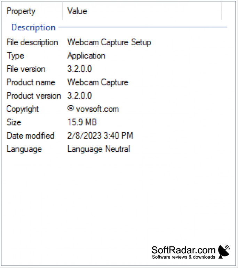Select the 'Webcam Capture' product name value

(x=98, y=82)
